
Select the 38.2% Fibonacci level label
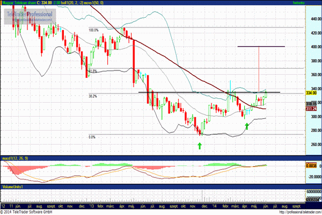coord(93,96)
